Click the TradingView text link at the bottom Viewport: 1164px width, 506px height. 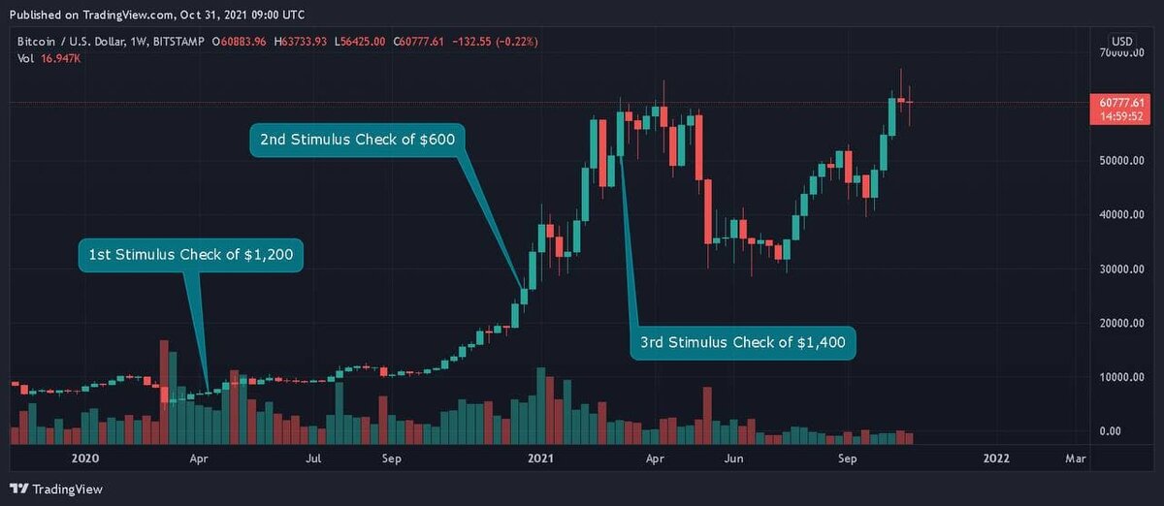67,489
